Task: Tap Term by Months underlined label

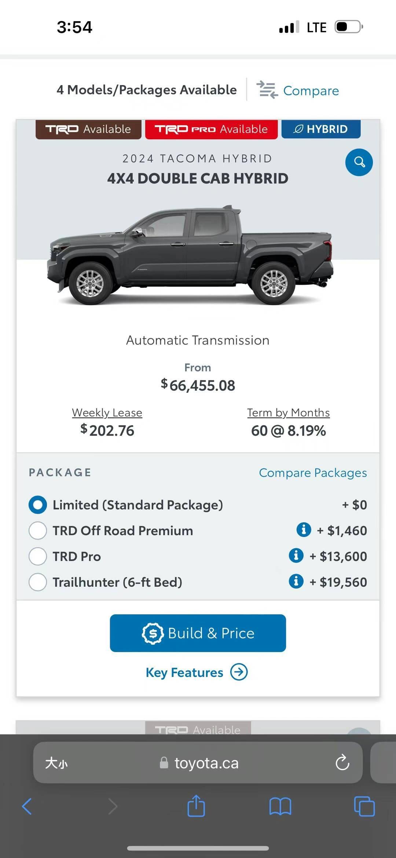Action: 288,412
